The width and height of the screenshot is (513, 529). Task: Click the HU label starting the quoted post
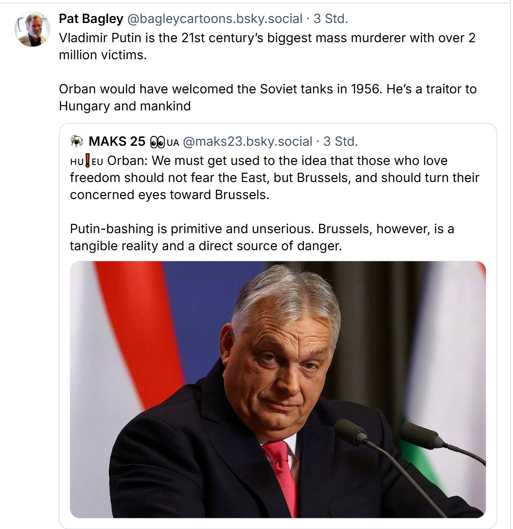click(x=77, y=162)
